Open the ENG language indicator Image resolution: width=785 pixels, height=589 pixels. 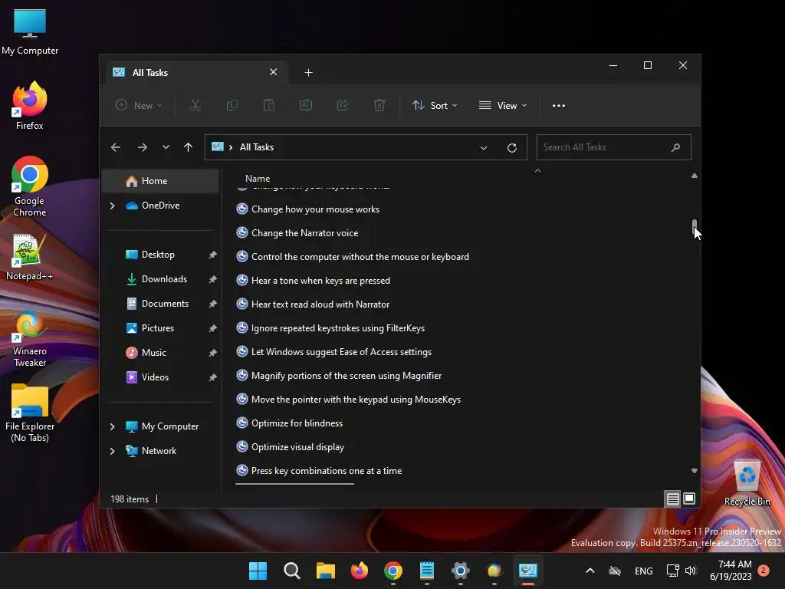click(643, 571)
